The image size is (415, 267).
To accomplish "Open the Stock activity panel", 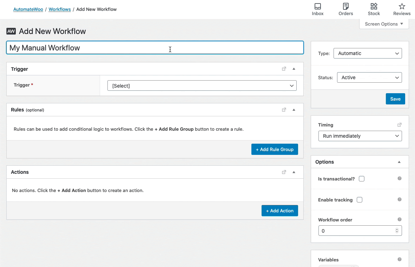I will coord(374,9).
